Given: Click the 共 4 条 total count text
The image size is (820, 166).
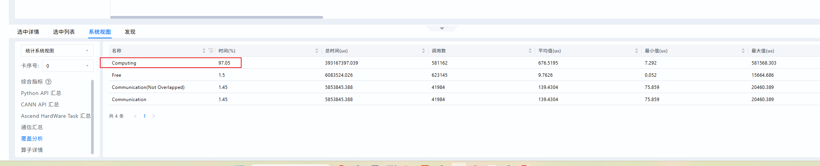Looking at the screenshot, I should tap(116, 116).
